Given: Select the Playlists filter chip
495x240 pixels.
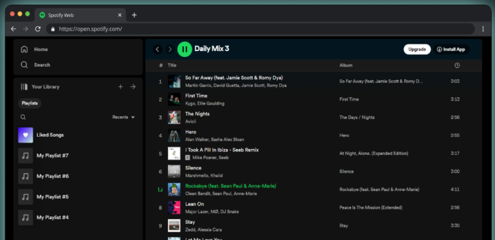Looking at the screenshot, I should pyautogui.click(x=29, y=103).
